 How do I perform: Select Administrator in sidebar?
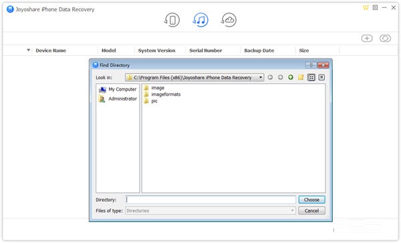tap(118, 99)
